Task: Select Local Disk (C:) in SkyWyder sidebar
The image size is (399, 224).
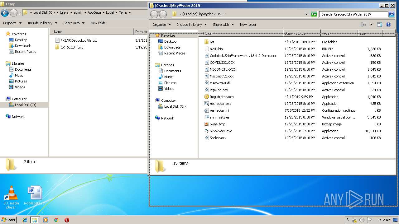Action: coord(175,106)
